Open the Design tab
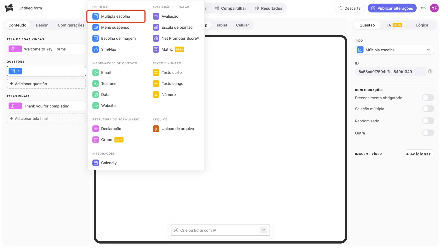 coord(42,25)
